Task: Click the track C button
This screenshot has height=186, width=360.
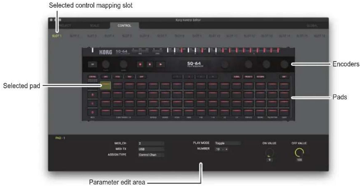Action: [93, 103]
